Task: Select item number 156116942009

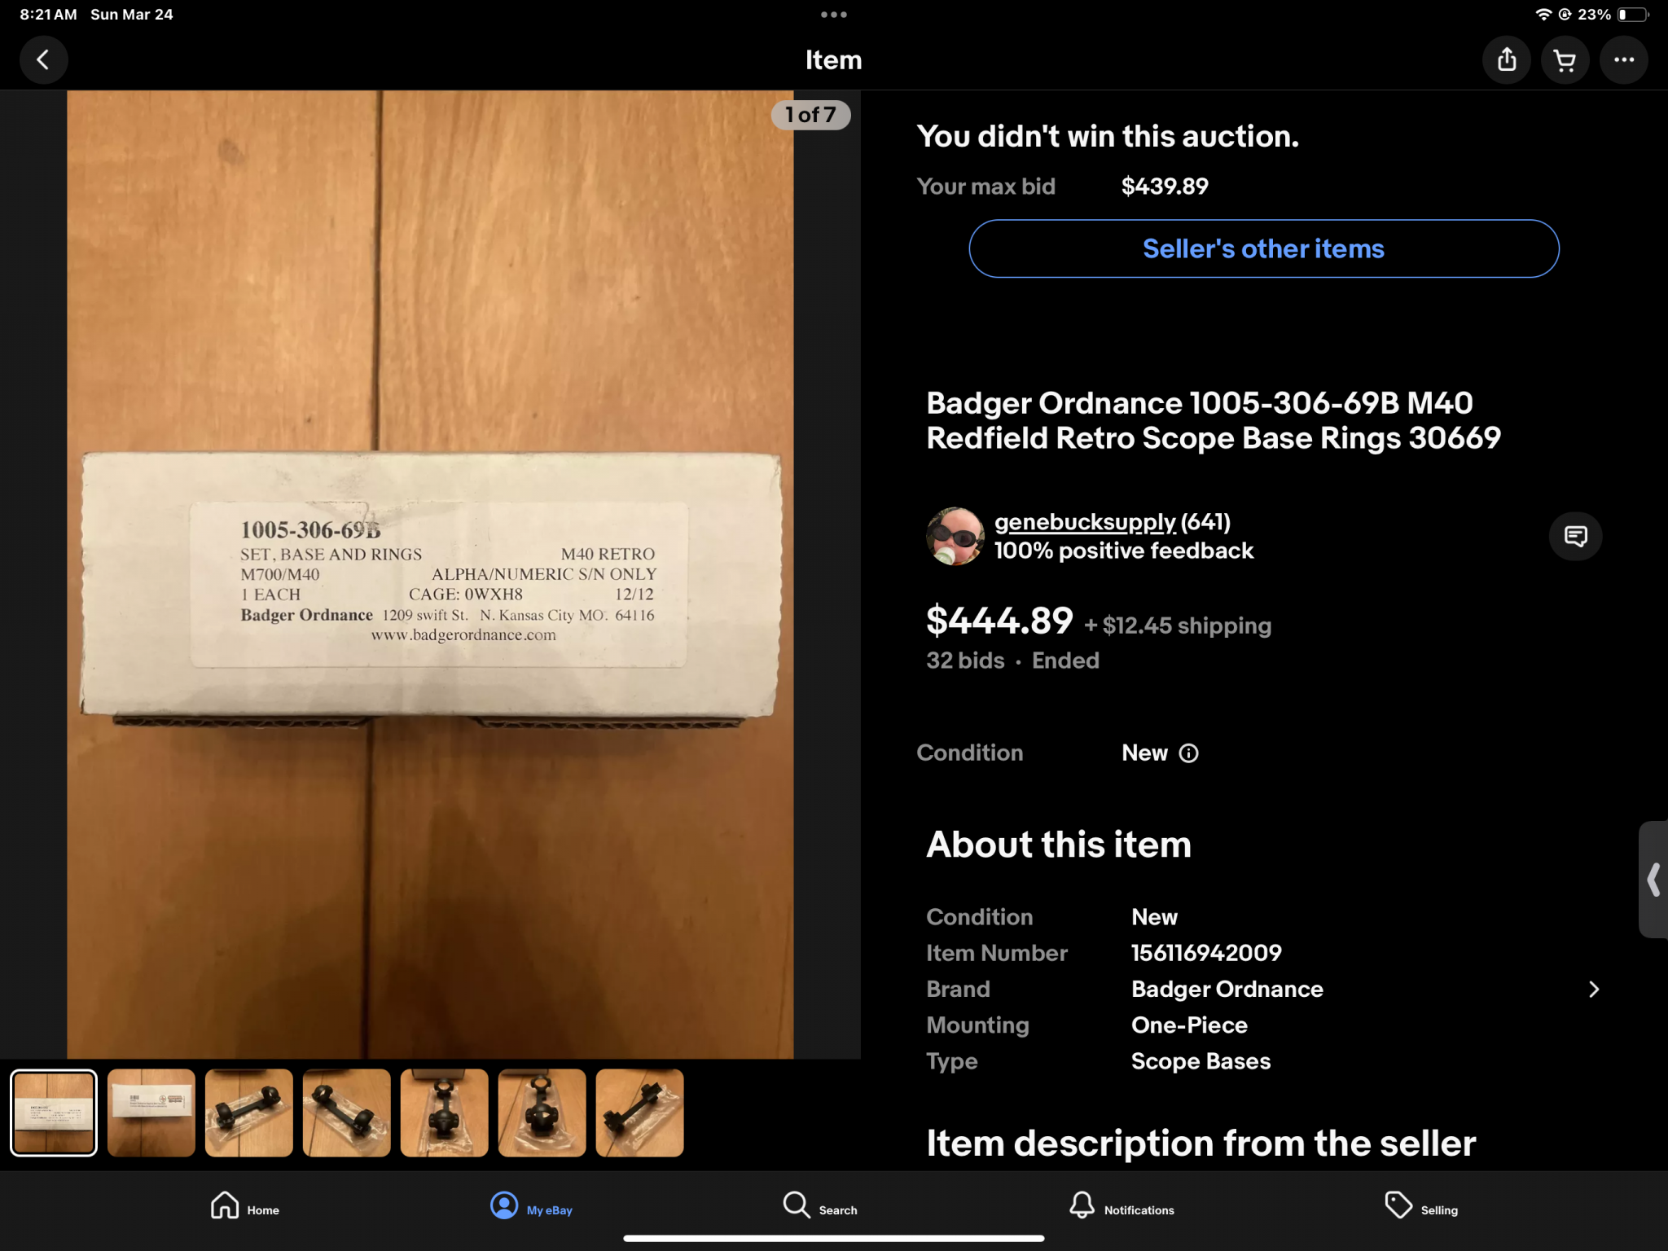Action: [x=1206, y=953]
